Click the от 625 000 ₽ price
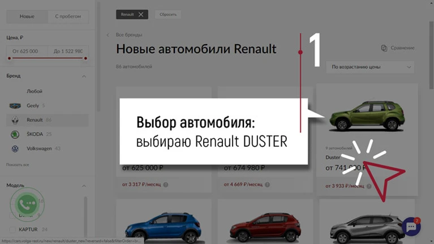 pyautogui.click(x=143, y=168)
